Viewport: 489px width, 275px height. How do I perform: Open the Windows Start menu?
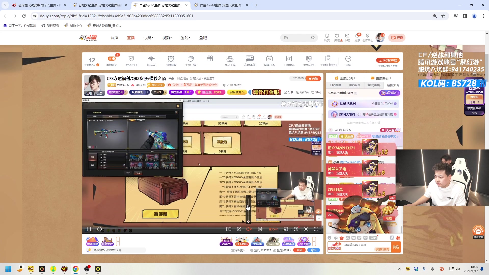(8, 269)
